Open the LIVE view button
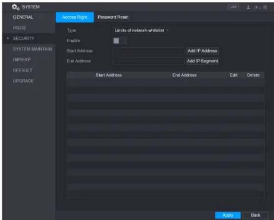This screenshot has height=220, width=274. point(233,7)
